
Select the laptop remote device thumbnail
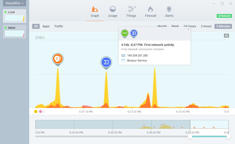[x=15, y=32]
